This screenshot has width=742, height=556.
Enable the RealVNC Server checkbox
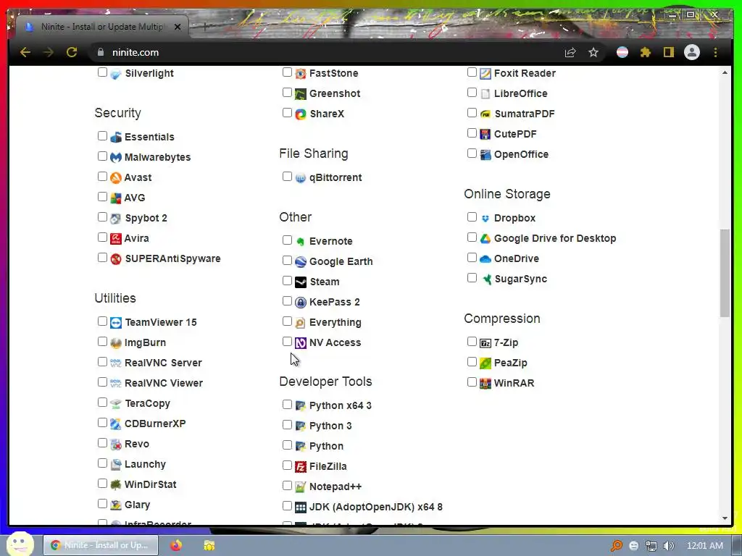102,362
